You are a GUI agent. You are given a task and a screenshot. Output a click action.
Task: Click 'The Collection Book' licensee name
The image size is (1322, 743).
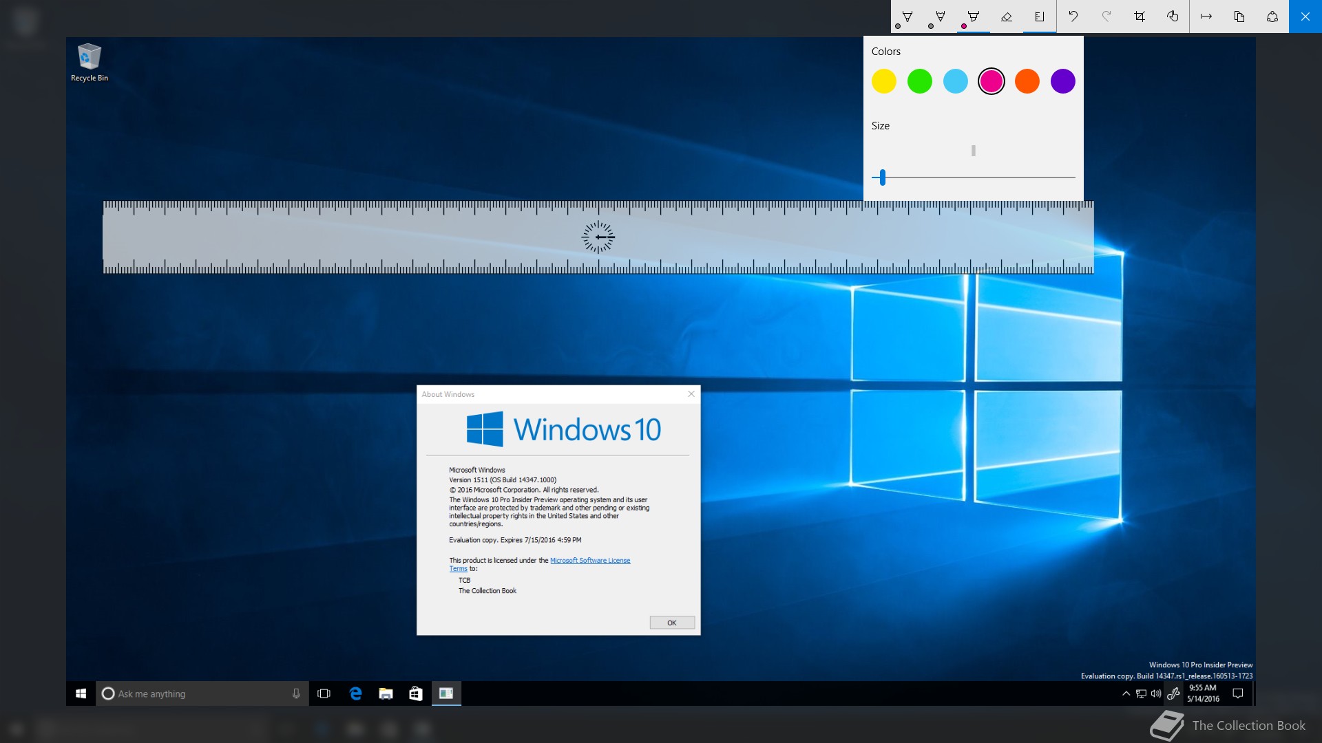[487, 591]
